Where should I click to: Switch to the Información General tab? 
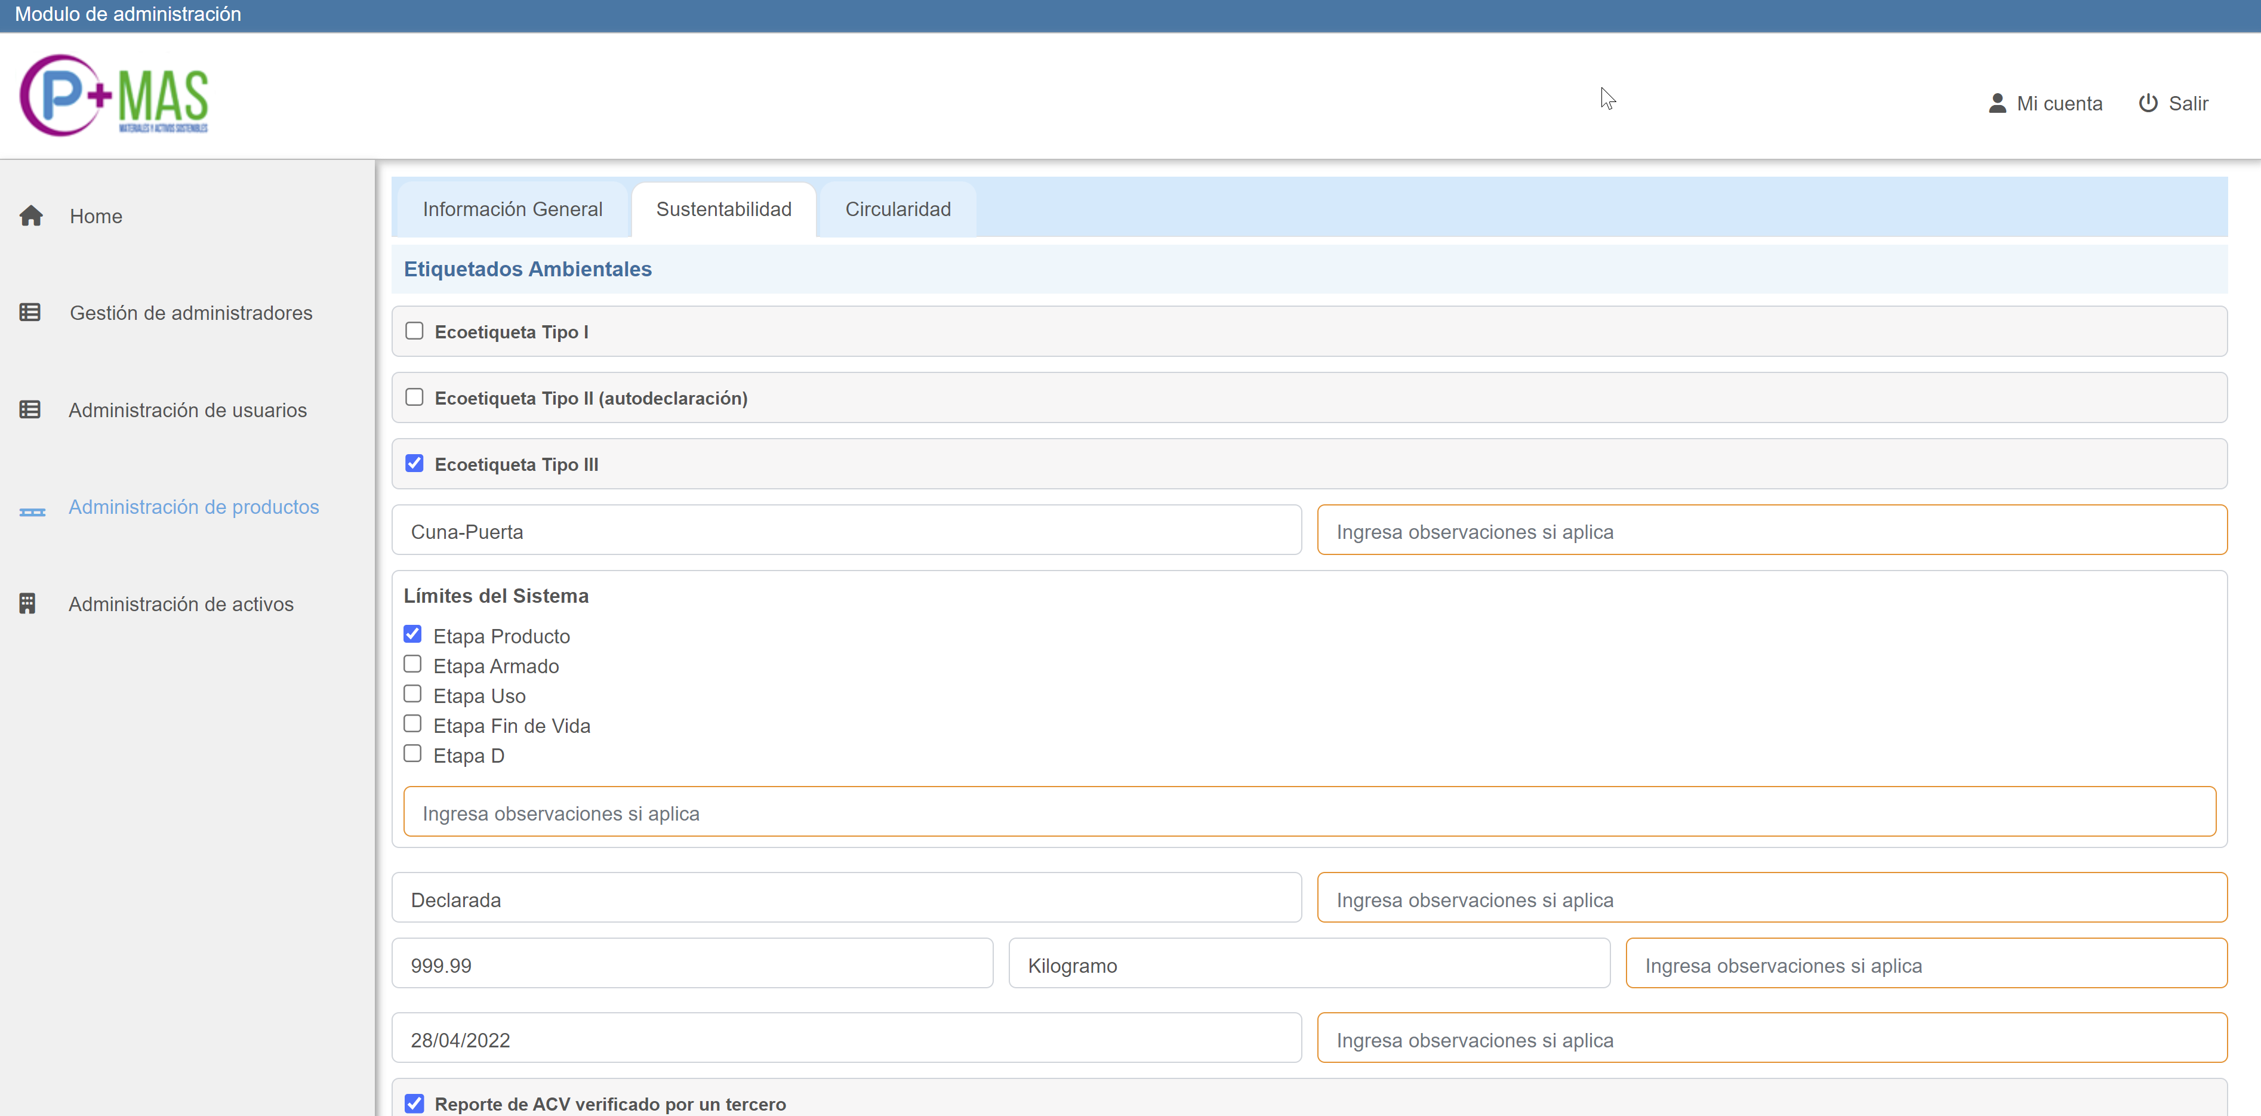(513, 209)
